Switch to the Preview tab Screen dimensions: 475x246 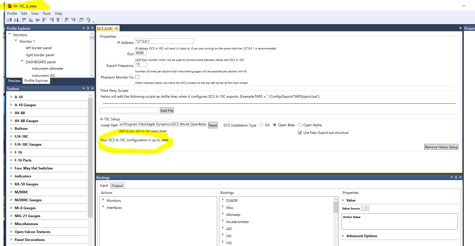point(14,81)
